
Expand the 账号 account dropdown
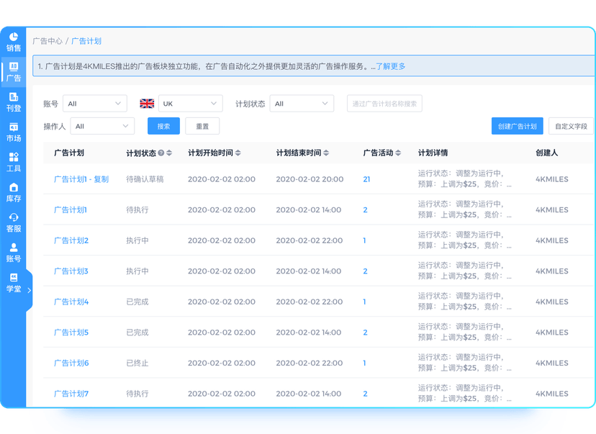point(94,104)
